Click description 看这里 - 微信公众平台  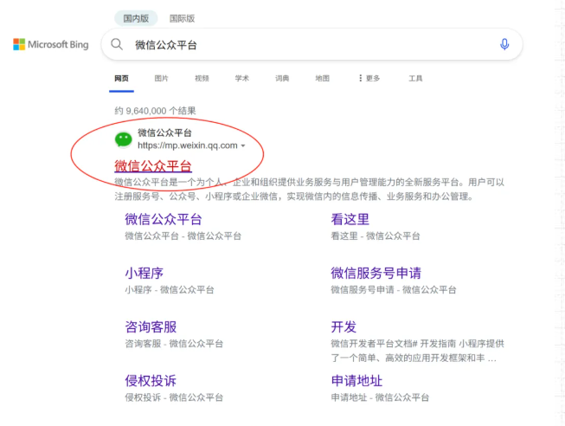(x=376, y=236)
